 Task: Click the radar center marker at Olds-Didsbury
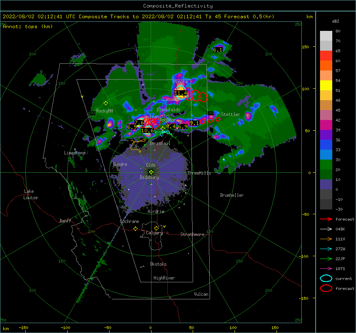point(151,172)
